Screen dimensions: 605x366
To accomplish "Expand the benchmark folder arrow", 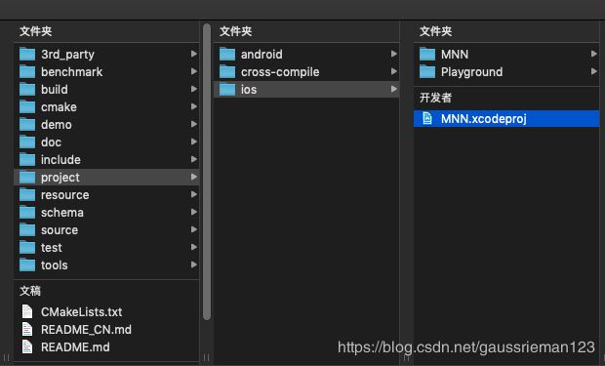I will pyautogui.click(x=194, y=71).
